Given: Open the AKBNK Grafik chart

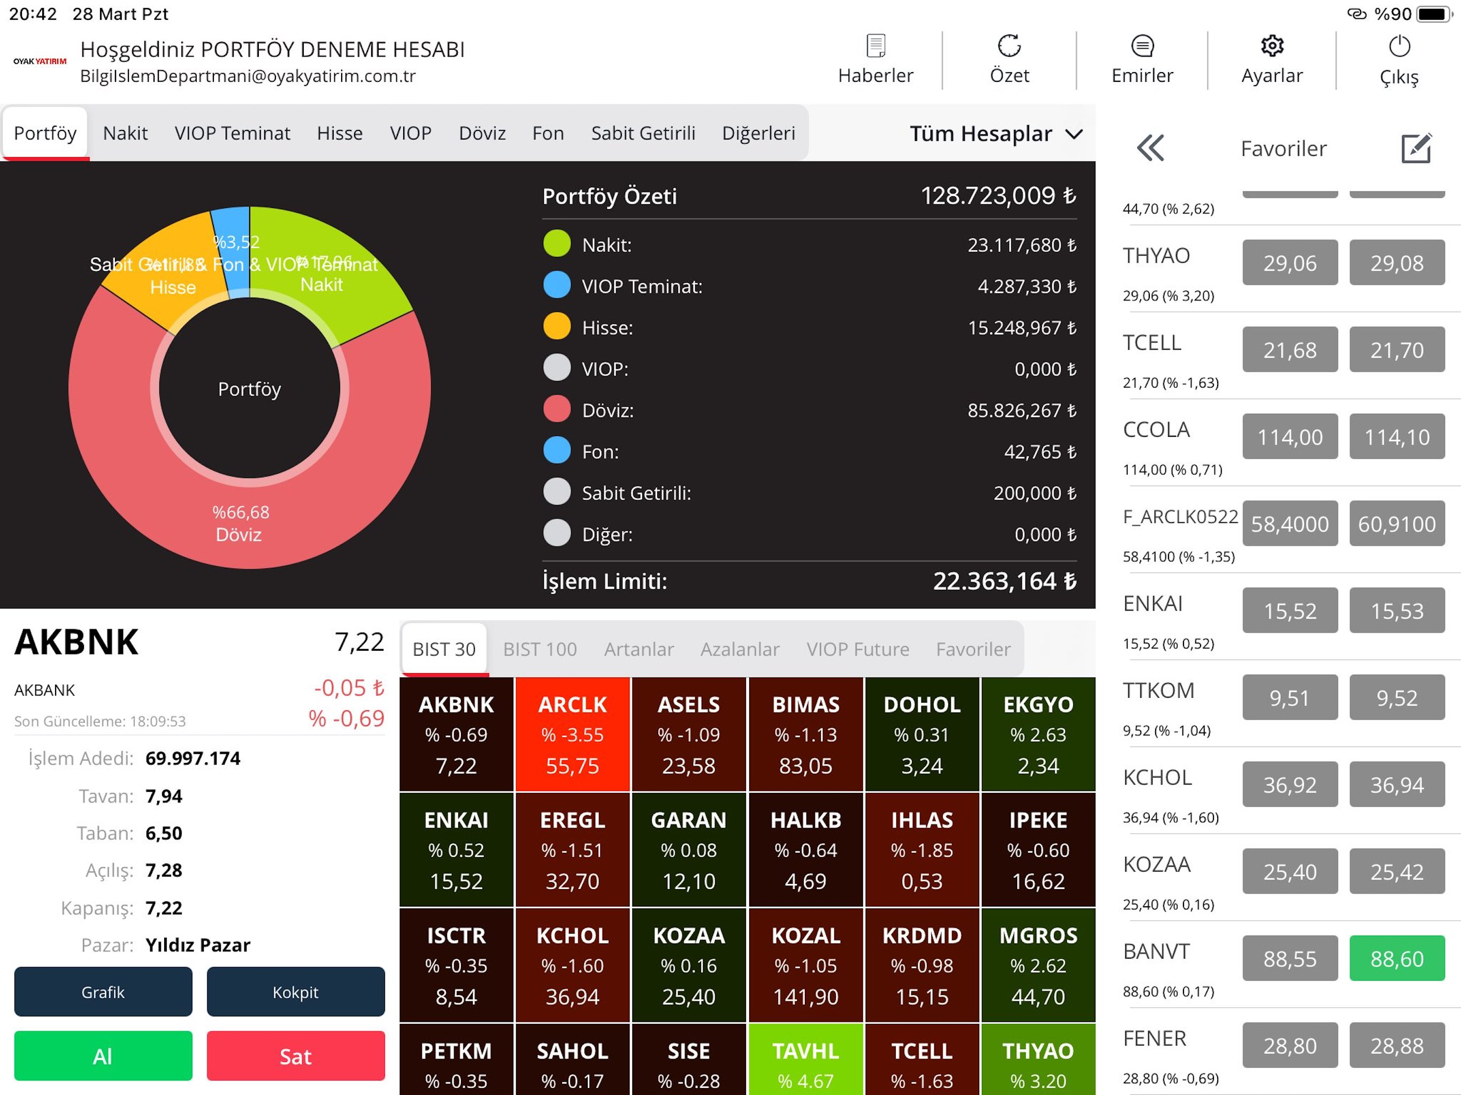Looking at the screenshot, I should coord(103,992).
